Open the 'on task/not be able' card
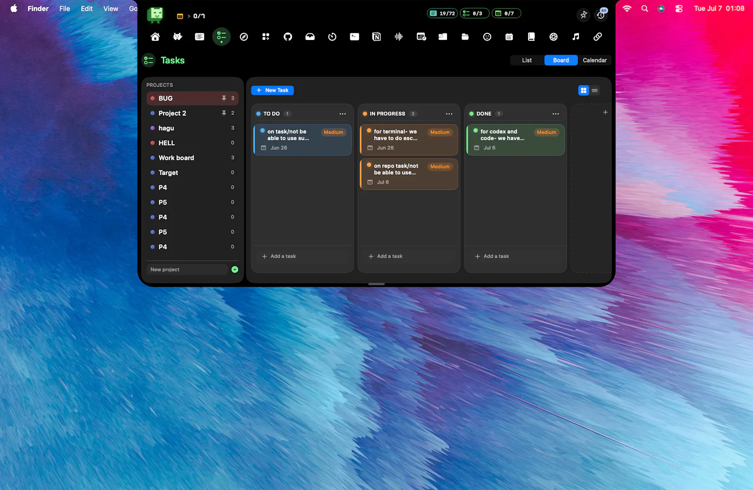 pyautogui.click(x=303, y=140)
